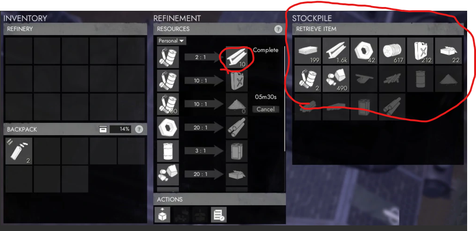
Task: Cancel the 05m30s refinement job
Action: (x=266, y=109)
